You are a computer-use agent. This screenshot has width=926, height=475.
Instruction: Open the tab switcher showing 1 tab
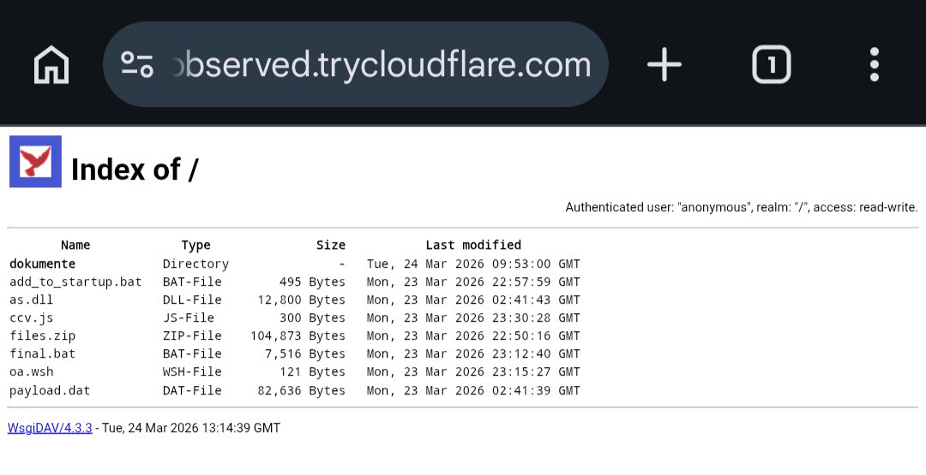coord(771,64)
